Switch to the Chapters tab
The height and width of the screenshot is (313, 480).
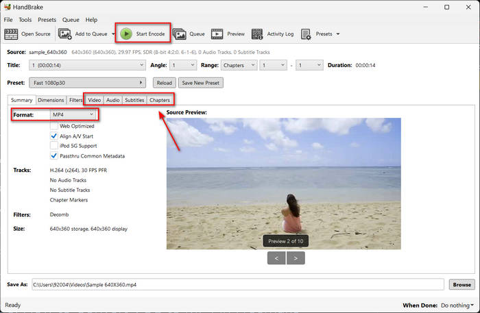[x=160, y=100]
